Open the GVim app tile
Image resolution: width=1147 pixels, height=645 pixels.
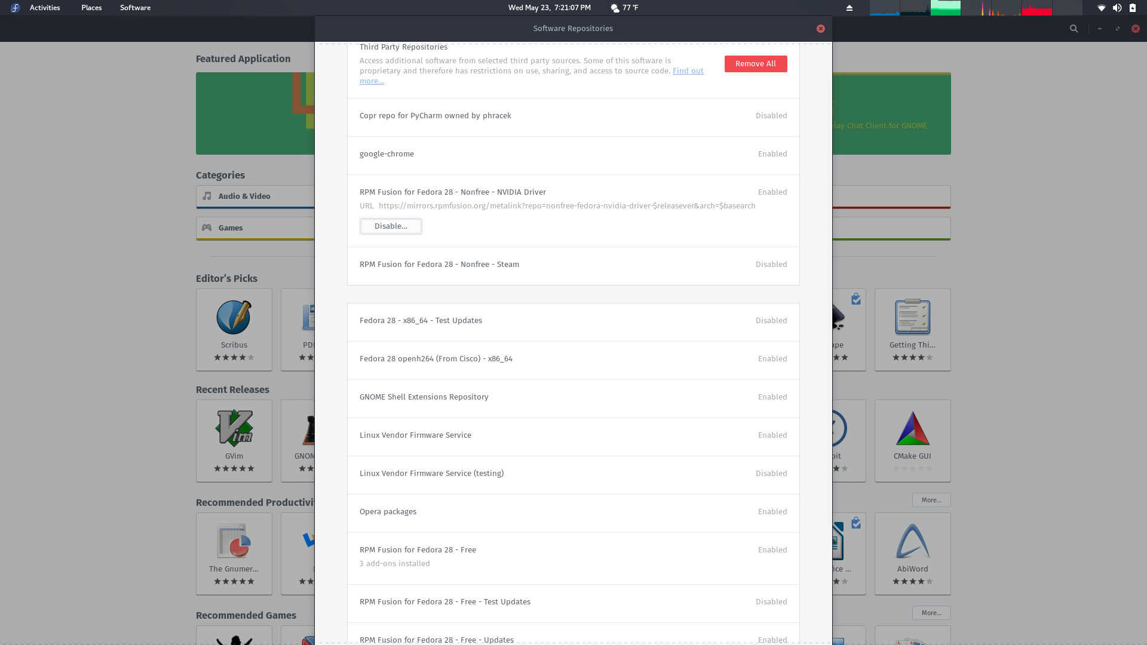point(234,441)
